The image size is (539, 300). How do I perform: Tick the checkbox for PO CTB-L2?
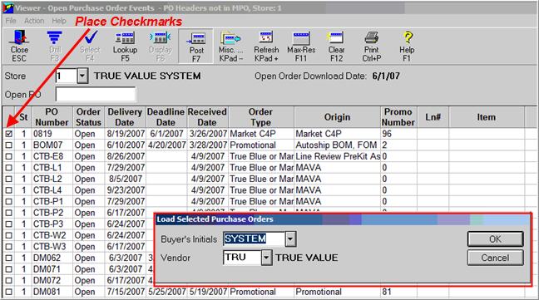coord(8,180)
